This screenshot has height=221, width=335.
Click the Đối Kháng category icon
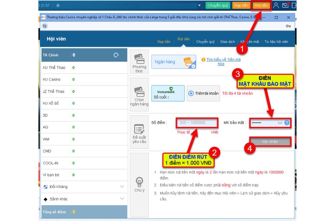(46, 187)
